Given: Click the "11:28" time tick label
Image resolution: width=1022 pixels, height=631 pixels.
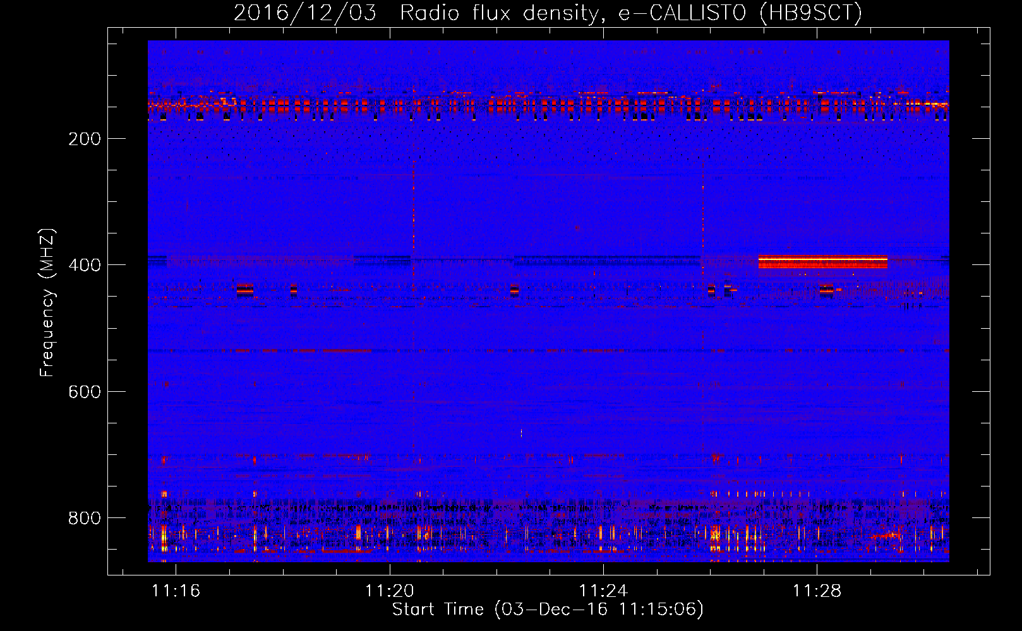Looking at the screenshot, I should [x=817, y=591].
